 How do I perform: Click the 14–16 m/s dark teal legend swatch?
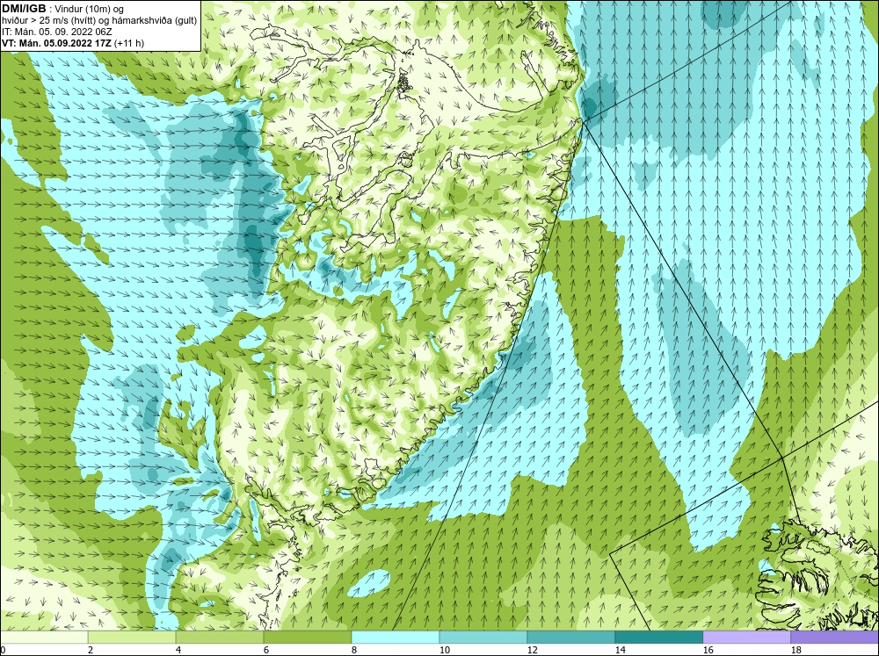[x=659, y=637]
